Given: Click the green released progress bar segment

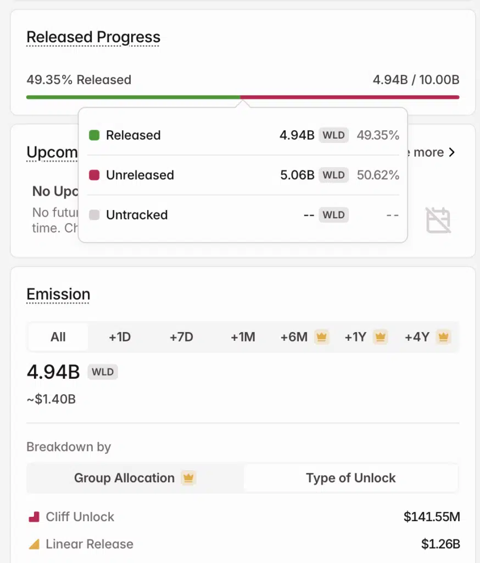Looking at the screenshot, I should pyautogui.click(x=132, y=97).
